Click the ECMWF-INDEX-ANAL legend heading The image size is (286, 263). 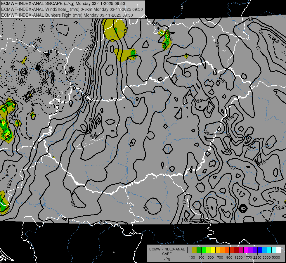click(167, 249)
